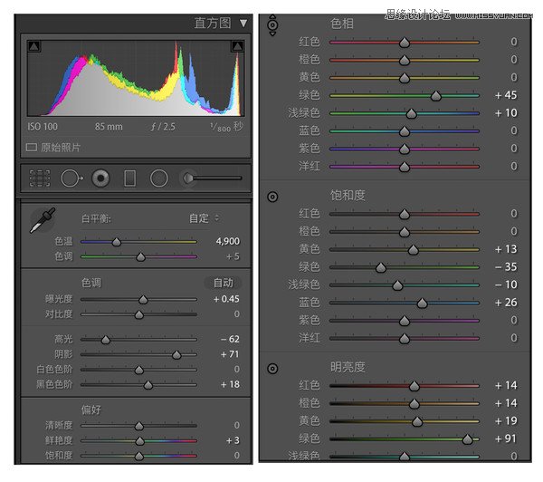Activate the 明亮度 targeted adjustment tool

coord(272,368)
